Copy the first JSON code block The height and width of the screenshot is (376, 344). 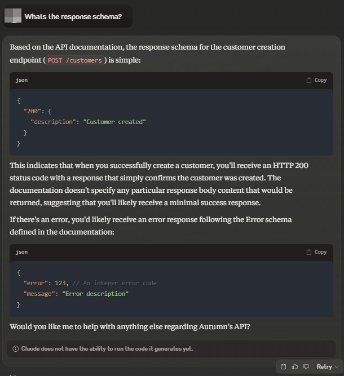click(x=316, y=80)
